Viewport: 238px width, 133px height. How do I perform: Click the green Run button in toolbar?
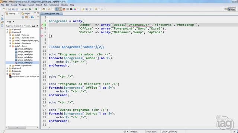[36, 9]
